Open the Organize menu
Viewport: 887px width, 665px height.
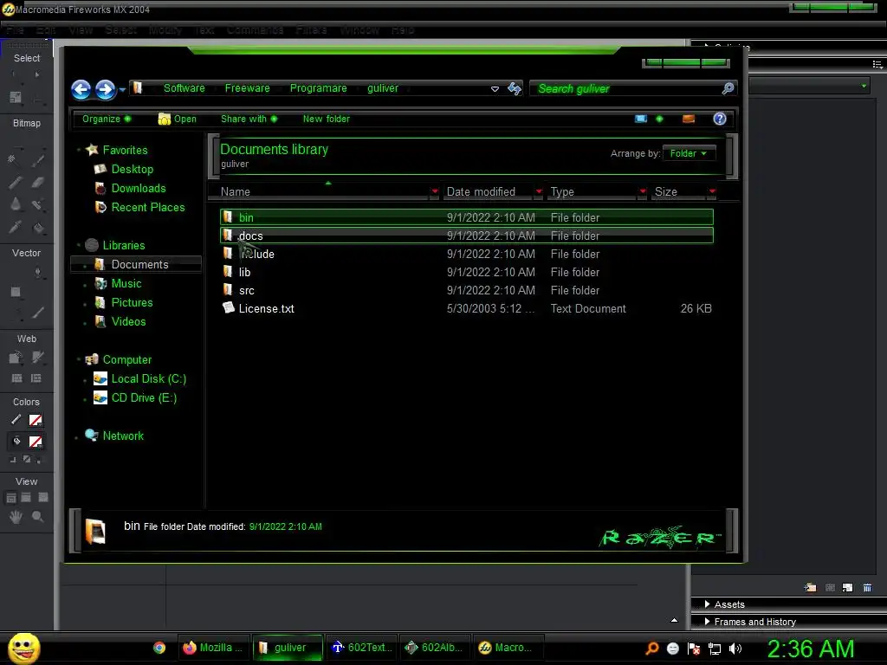[107, 119]
